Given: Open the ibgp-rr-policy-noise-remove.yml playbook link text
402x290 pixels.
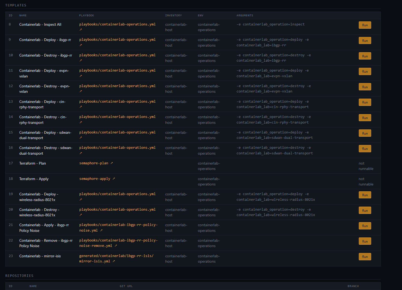Looking at the screenshot, I should pos(118,243).
